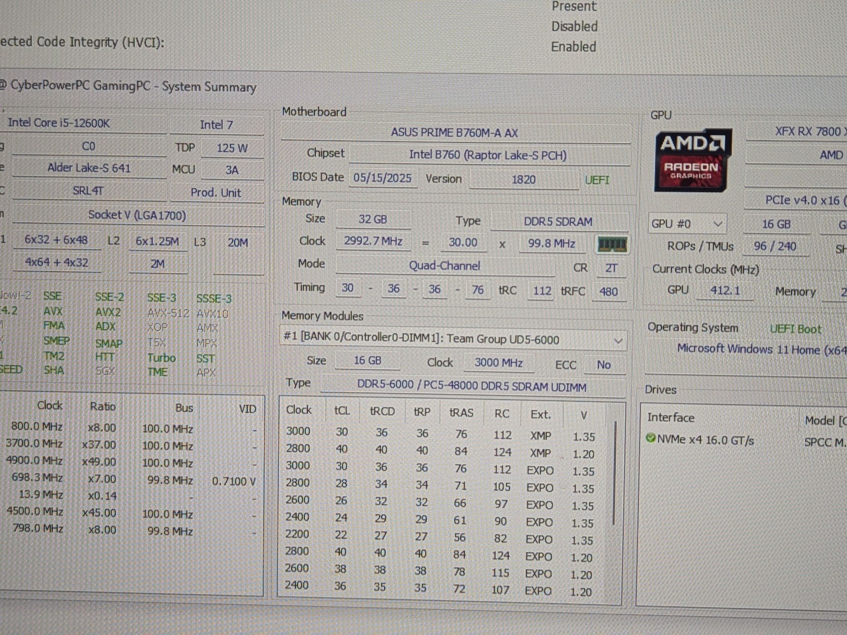Viewport: 847px width, 635px height.
Task: Select the 2400 EXPO 1.20 timing row
Action: [x=439, y=588]
